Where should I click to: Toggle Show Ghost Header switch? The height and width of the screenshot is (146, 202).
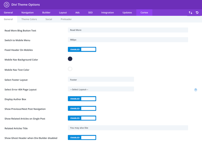click(82, 137)
